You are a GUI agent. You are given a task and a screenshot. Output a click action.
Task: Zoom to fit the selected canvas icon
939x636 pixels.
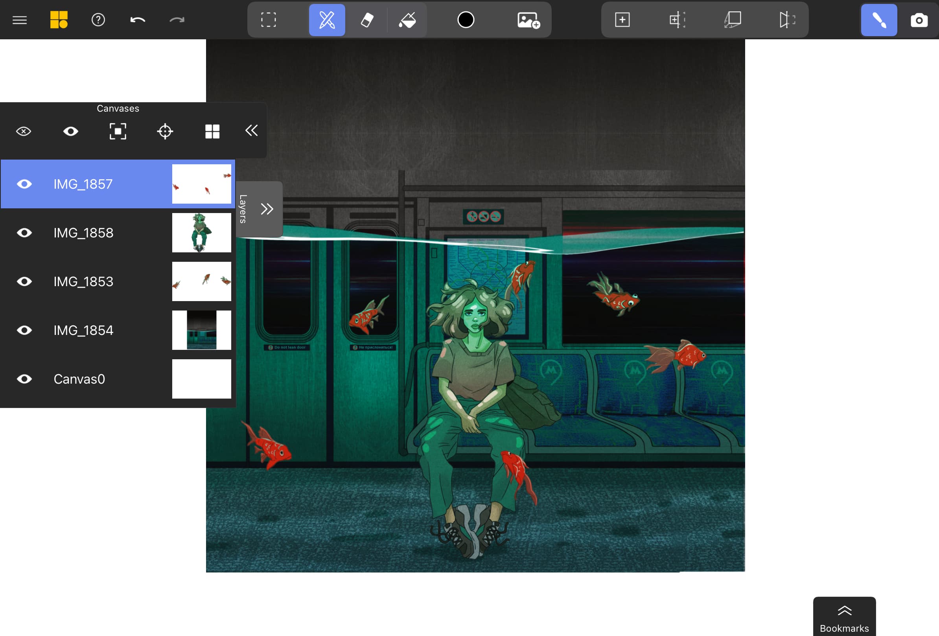point(118,131)
